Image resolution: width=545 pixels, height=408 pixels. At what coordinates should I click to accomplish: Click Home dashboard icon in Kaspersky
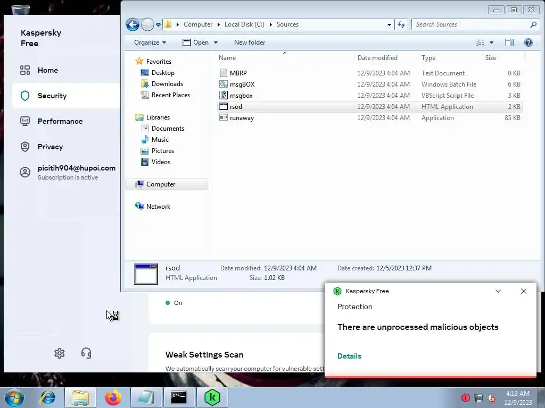coord(25,70)
